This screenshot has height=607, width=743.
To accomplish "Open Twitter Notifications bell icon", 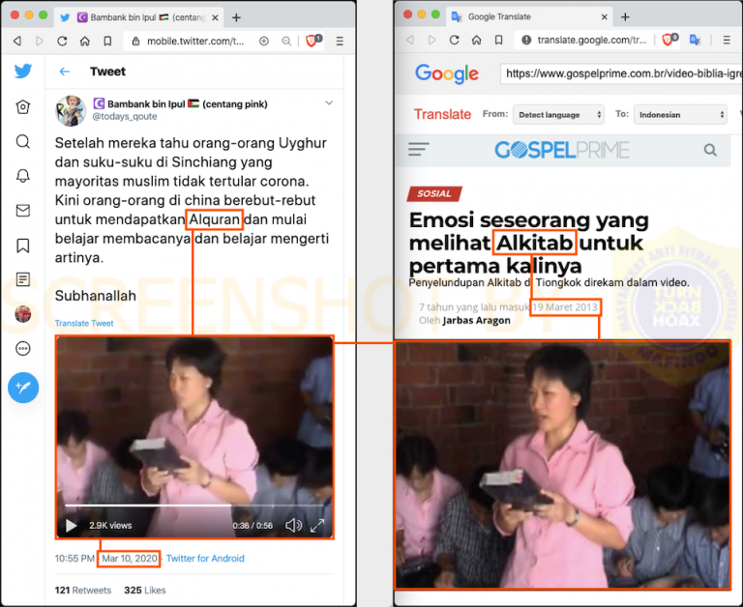I will (23, 176).
